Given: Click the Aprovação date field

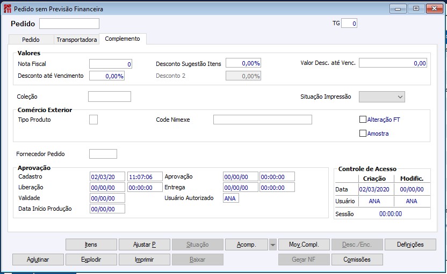Looking at the screenshot, I should (x=241, y=177).
